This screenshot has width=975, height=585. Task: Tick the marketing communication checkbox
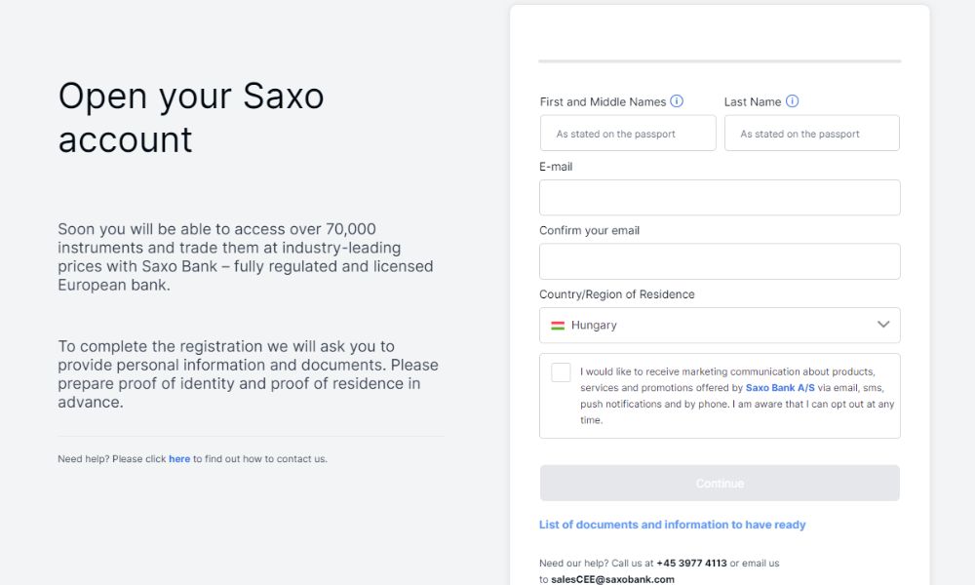[561, 372]
